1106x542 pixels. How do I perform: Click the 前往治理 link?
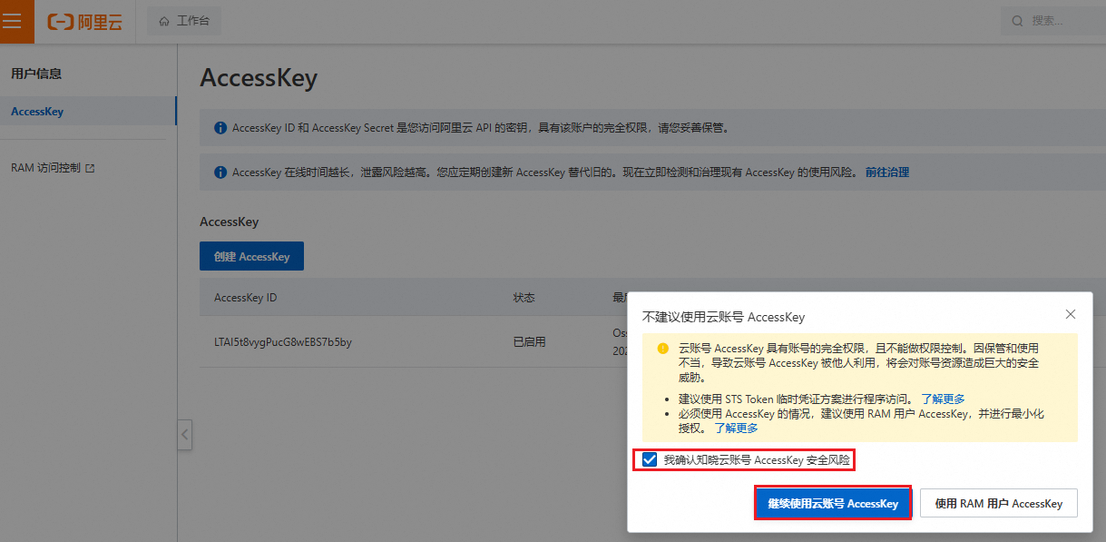pyautogui.click(x=887, y=172)
